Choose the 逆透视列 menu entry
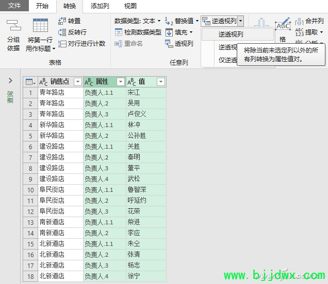Viewport: 328px width, 284px height. click(238, 34)
